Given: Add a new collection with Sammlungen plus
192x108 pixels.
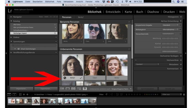Looking at the screenshot, I should coord(56,41).
